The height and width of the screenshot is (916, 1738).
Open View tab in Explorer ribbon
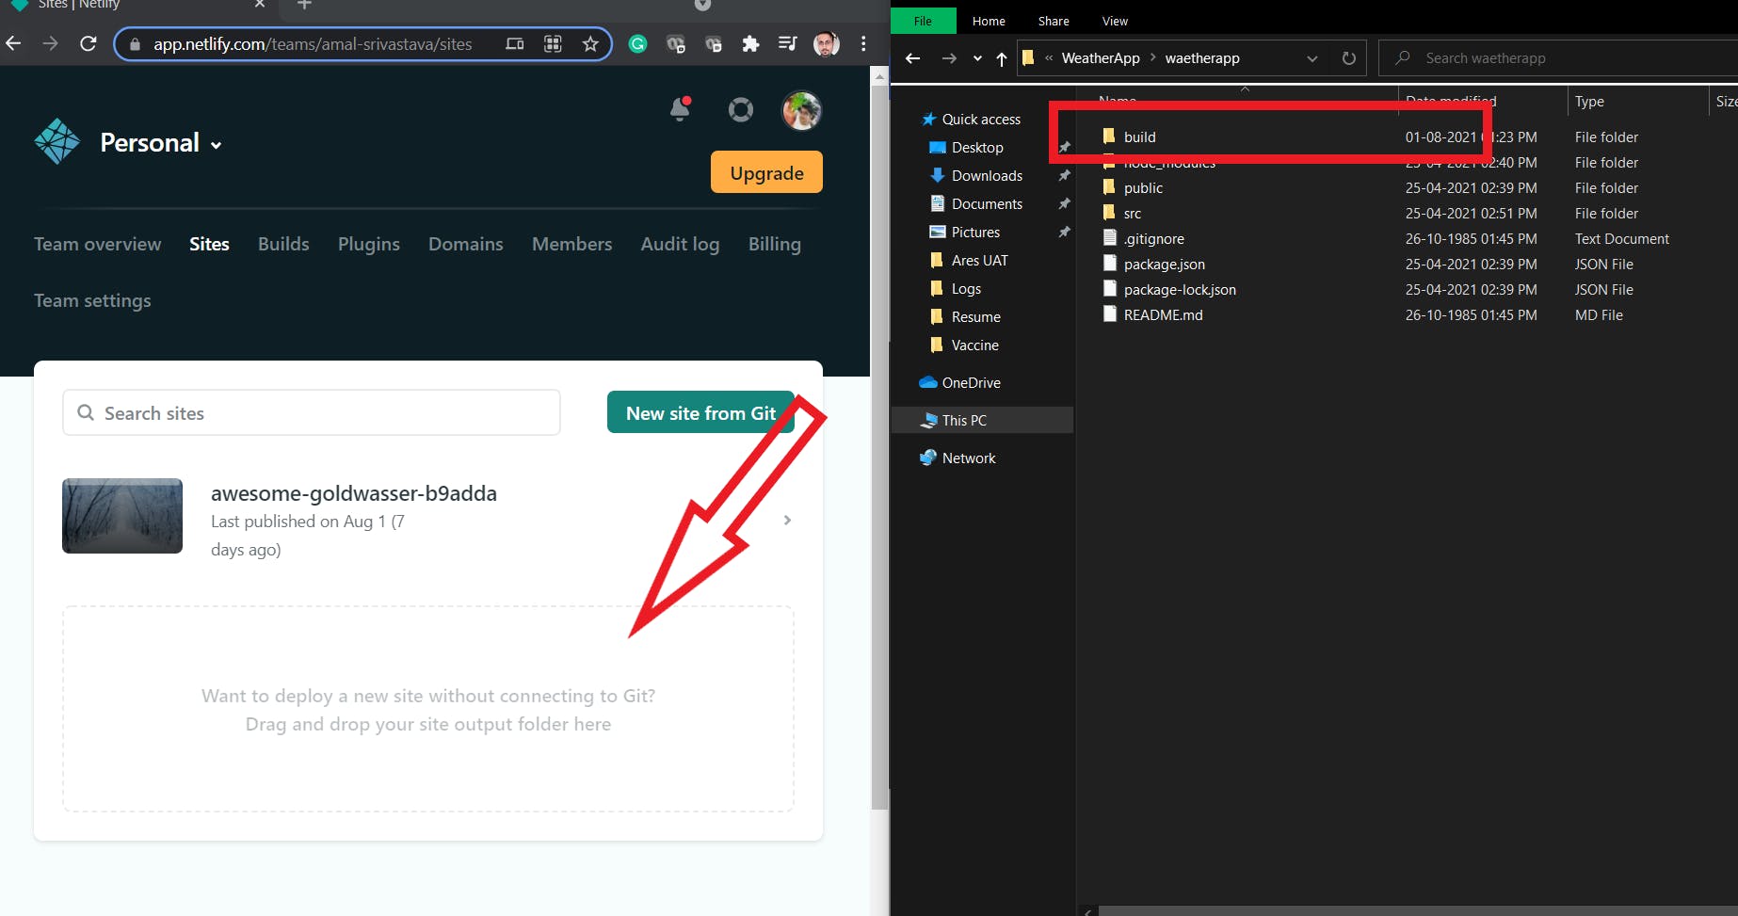click(x=1115, y=21)
